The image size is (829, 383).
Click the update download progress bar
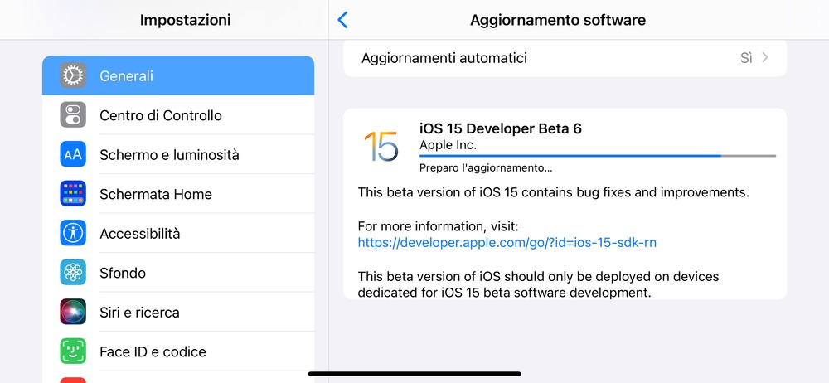[x=598, y=156]
